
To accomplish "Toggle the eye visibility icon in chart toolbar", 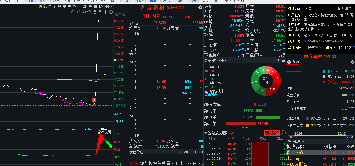I will click(x=83, y=12).
